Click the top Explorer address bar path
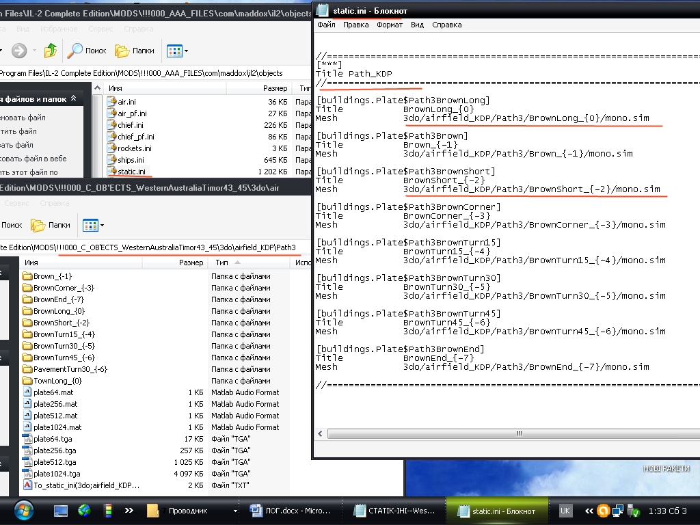 point(141,73)
